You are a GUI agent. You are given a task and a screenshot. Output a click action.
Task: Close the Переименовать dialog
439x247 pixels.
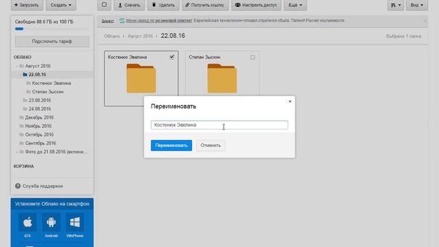point(290,102)
